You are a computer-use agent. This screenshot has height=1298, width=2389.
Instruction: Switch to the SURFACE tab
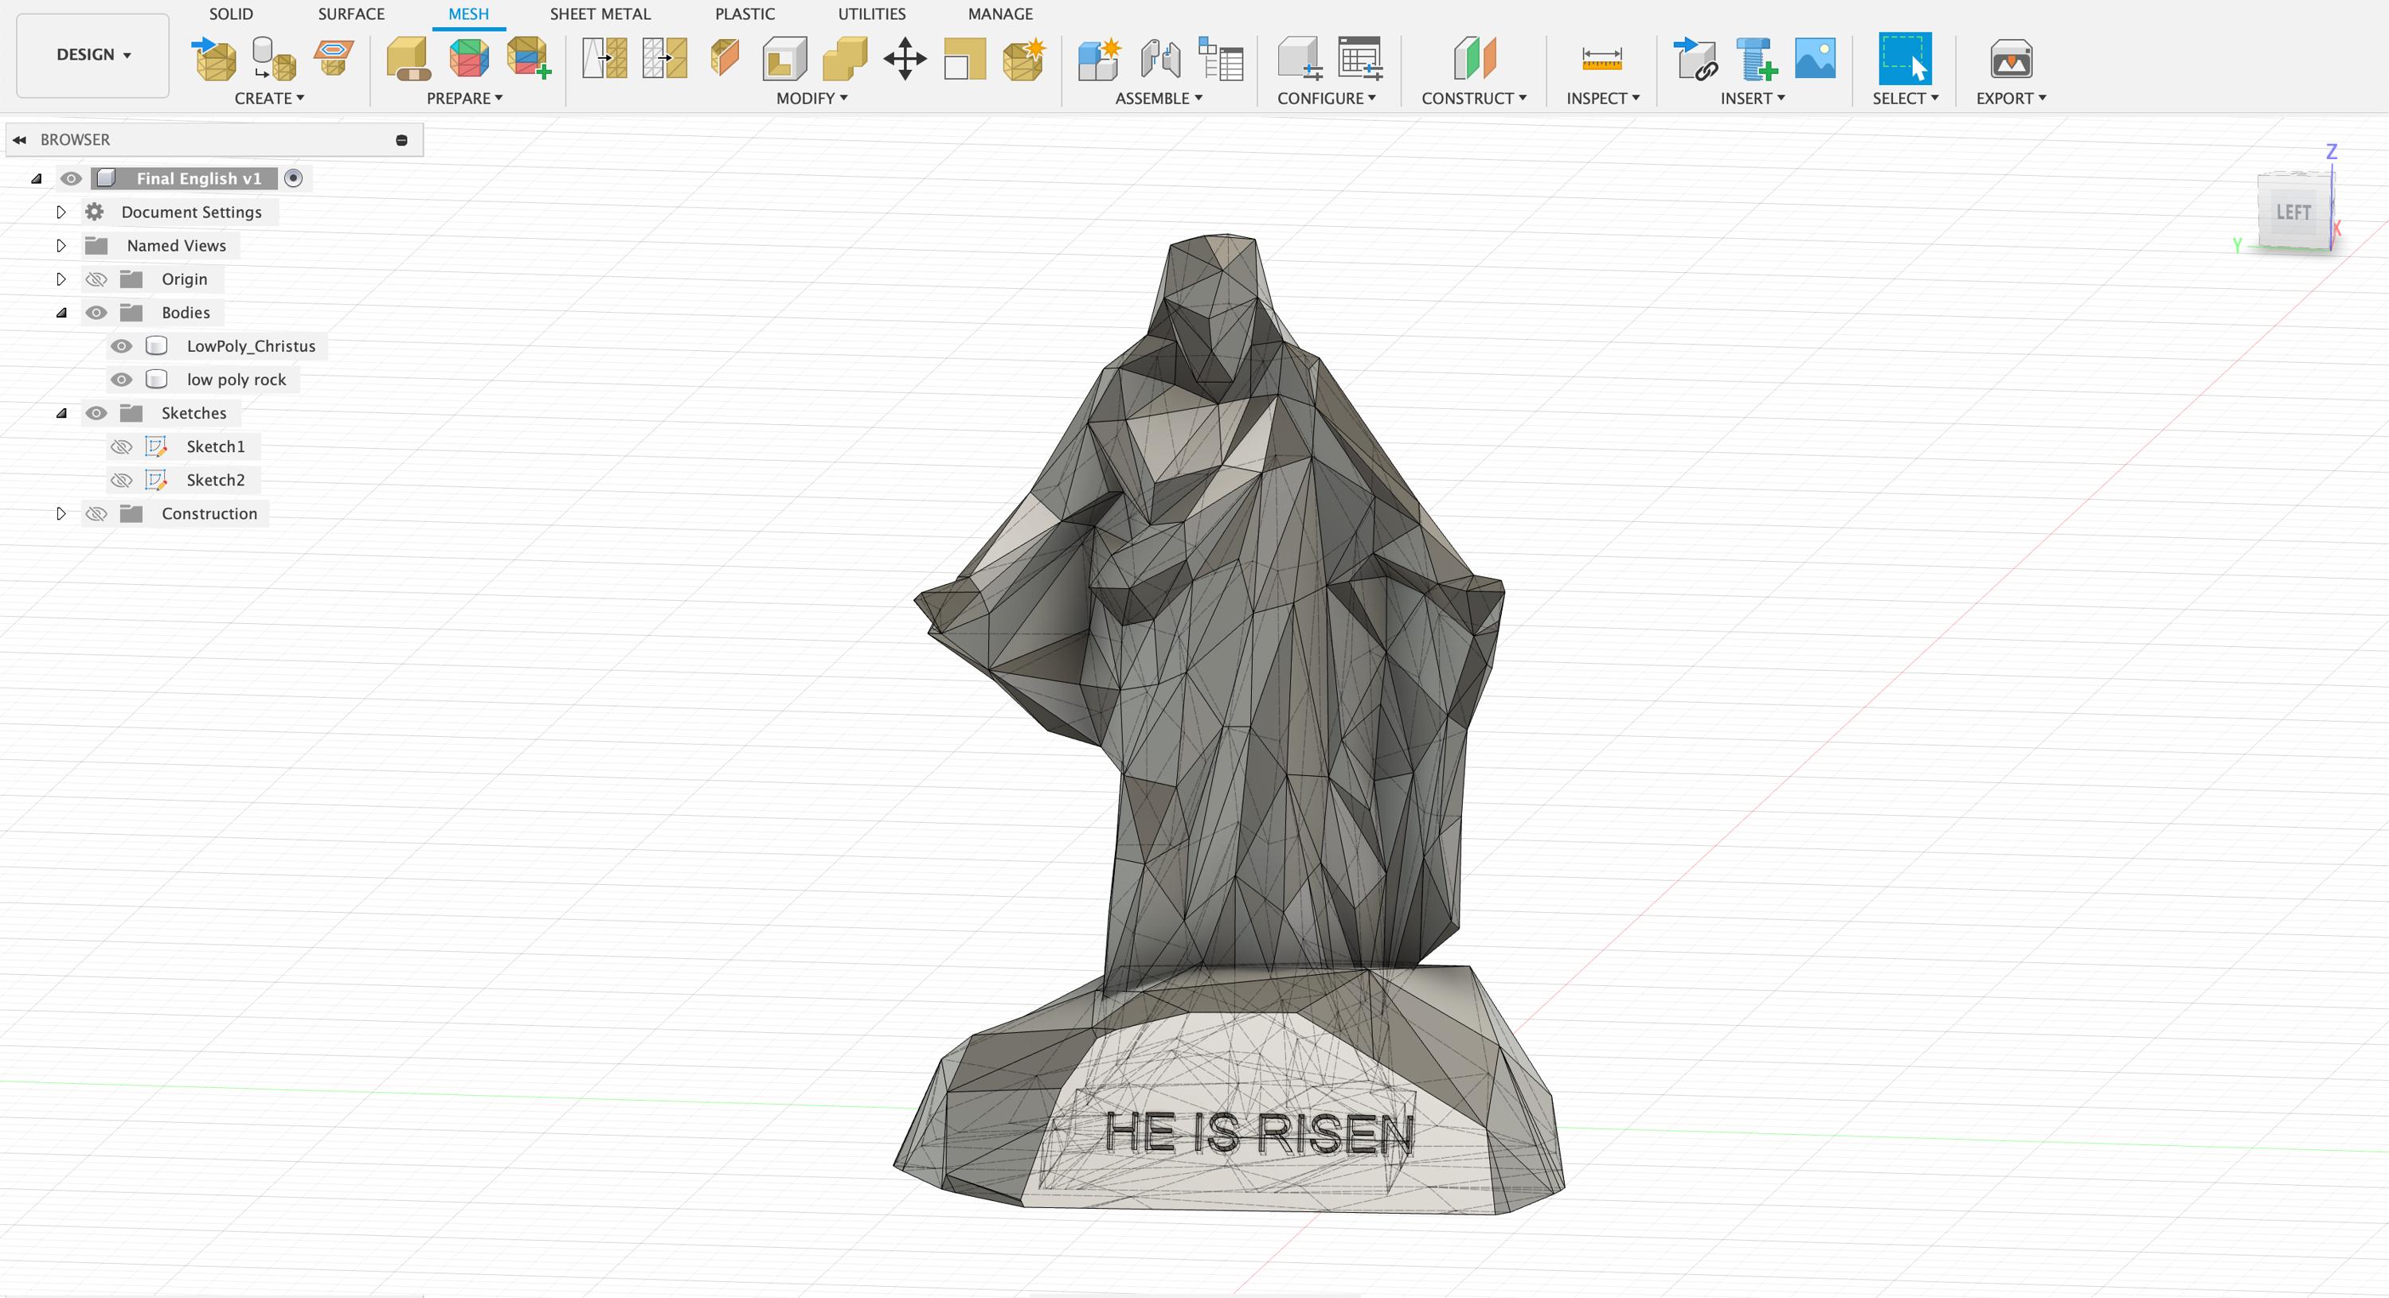tap(350, 14)
